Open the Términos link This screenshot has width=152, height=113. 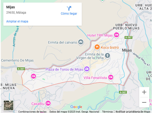(107, 112)
